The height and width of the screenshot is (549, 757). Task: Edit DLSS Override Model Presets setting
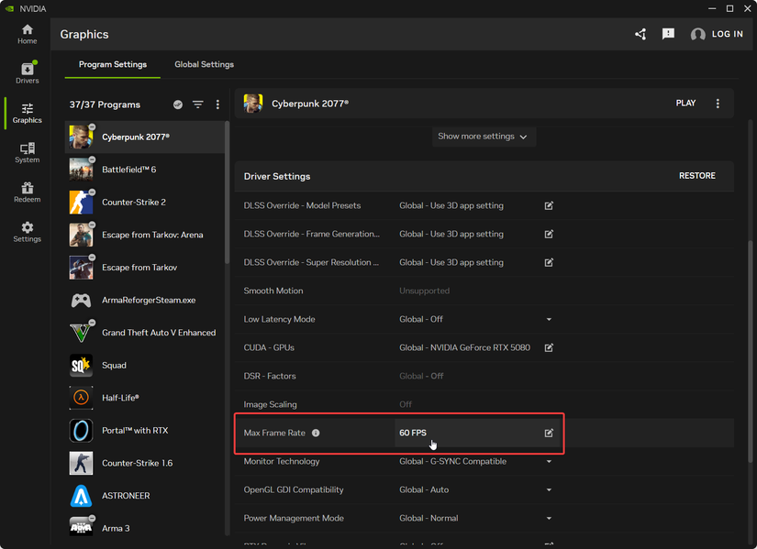pyautogui.click(x=549, y=206)
